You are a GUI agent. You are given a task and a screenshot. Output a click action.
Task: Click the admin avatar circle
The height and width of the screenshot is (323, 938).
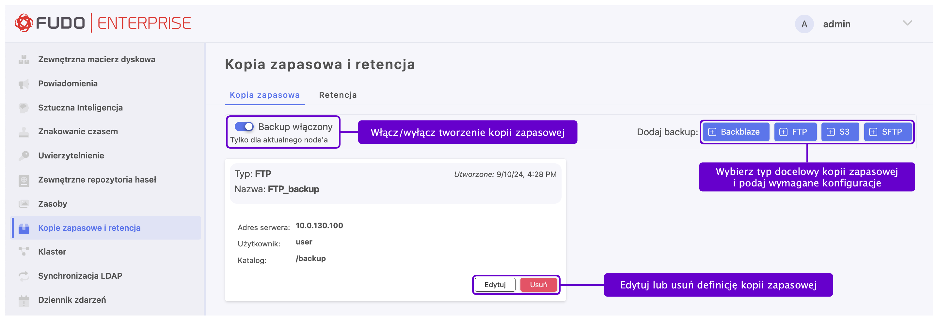[804, 24]
